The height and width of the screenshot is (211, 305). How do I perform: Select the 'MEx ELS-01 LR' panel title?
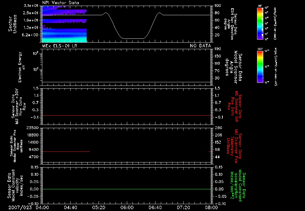coord(60,46)
